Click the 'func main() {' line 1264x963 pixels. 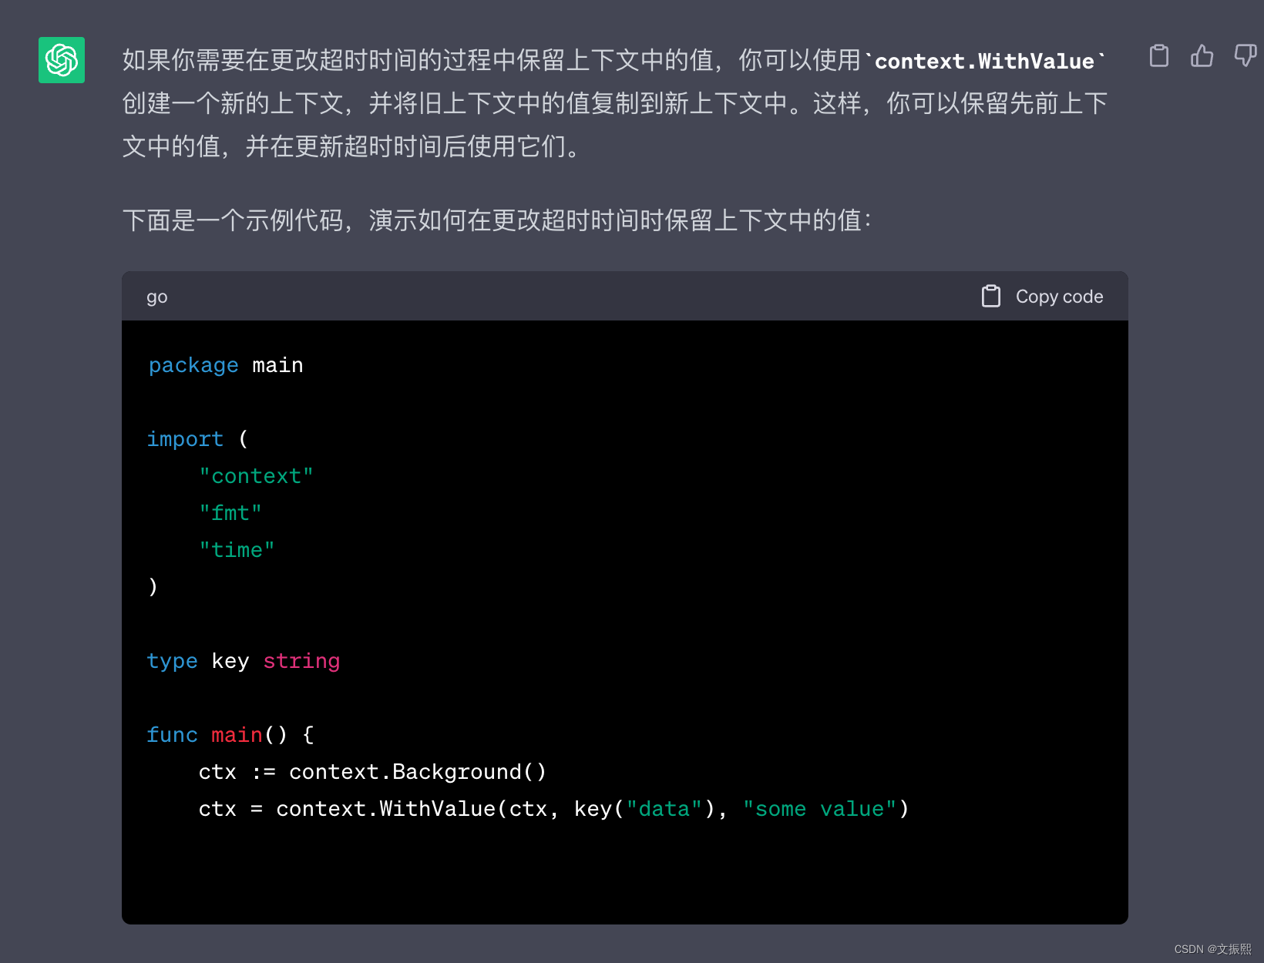230,735
